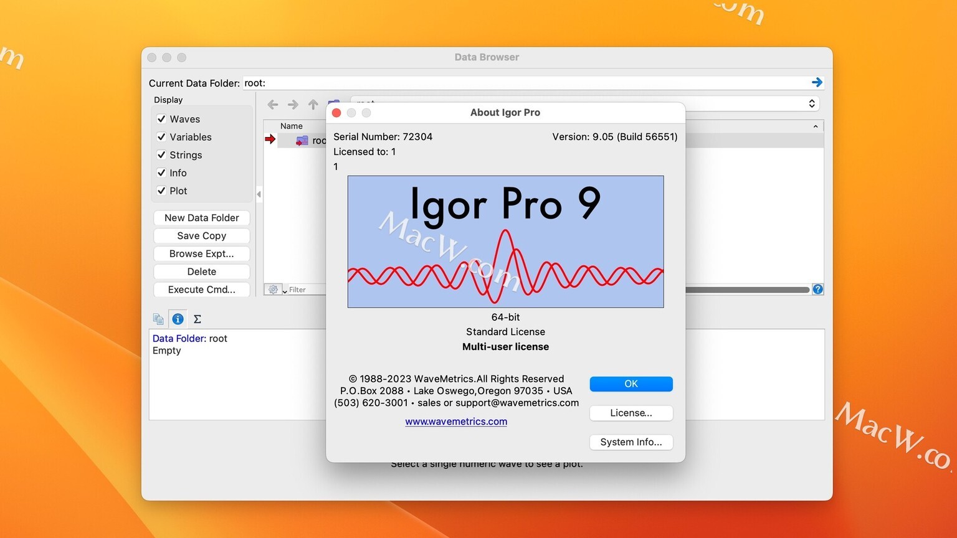Click 'Data Folder: root' info text
957x538 pixels.
pos(190,338)
